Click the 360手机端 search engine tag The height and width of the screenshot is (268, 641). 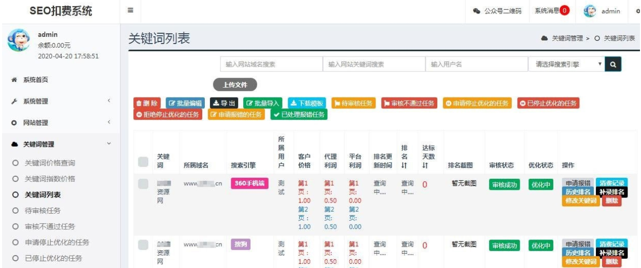tap(249, 184)
